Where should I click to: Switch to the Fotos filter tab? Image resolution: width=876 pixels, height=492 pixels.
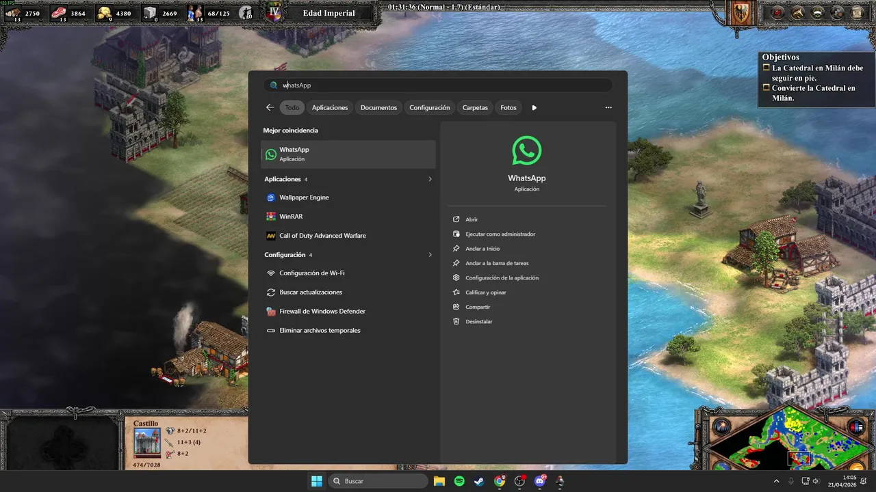click(x=508, y=107)
